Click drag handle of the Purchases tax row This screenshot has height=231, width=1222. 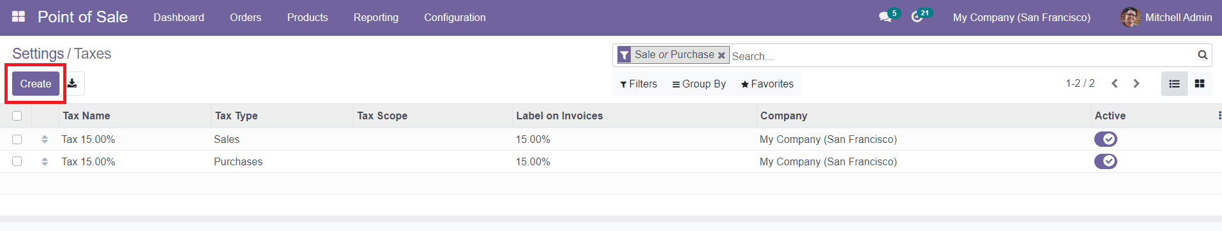click(x=45, y=161)
